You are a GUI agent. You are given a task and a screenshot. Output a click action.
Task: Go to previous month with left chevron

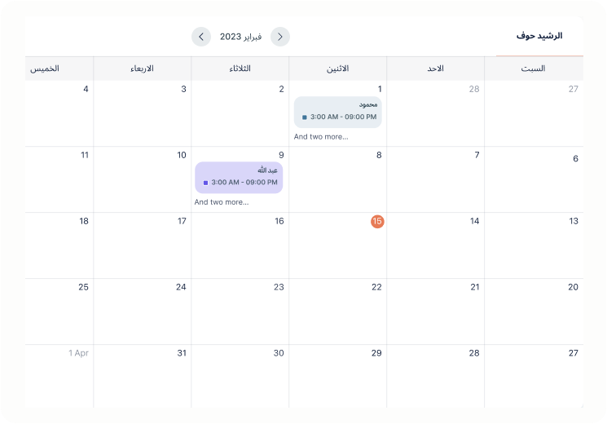201,37
